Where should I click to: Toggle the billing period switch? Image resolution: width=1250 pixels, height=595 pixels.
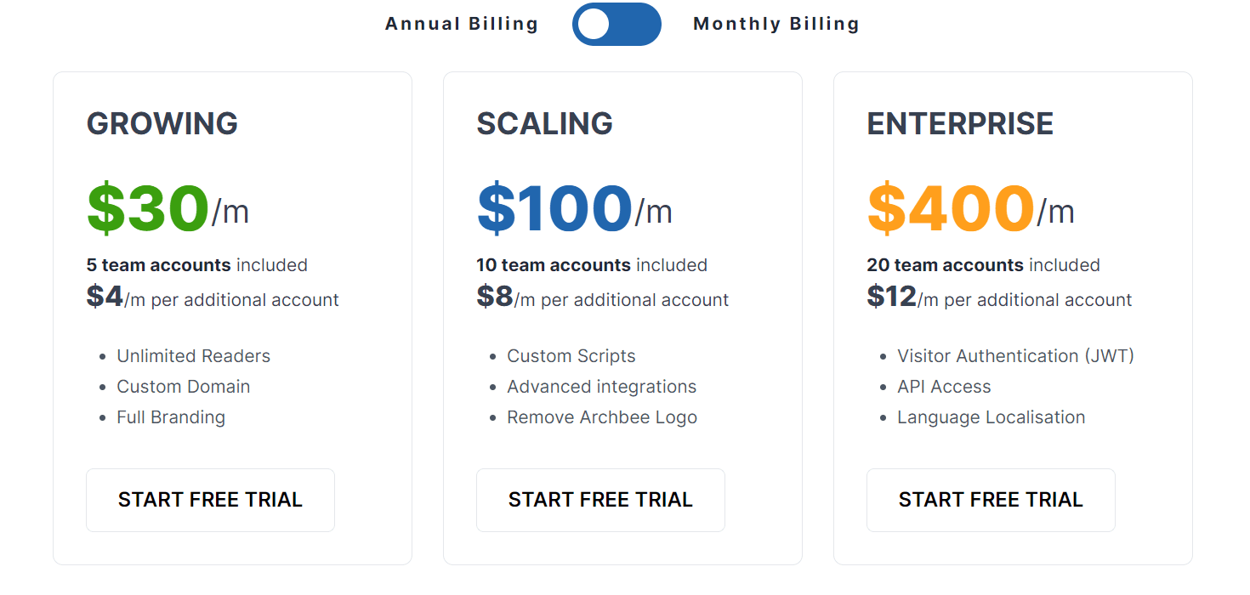(616, 24)
